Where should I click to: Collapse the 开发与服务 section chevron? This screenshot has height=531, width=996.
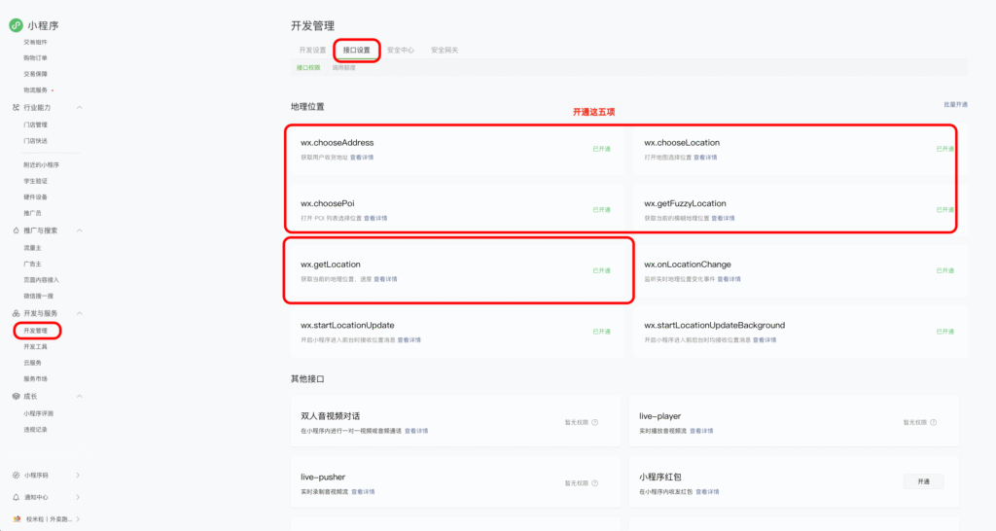tap(80, 313)
